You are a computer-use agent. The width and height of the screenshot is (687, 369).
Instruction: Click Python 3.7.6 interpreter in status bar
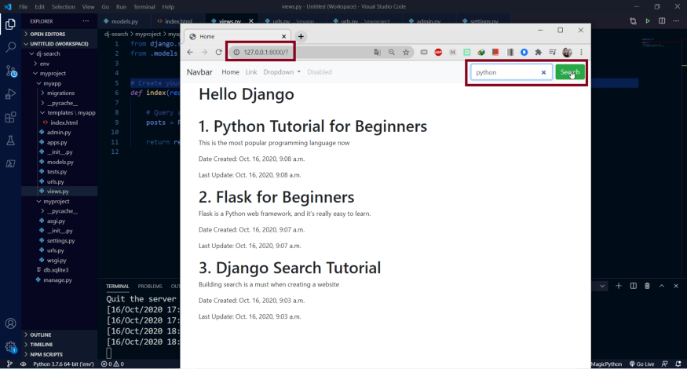(x=63, y=364)
